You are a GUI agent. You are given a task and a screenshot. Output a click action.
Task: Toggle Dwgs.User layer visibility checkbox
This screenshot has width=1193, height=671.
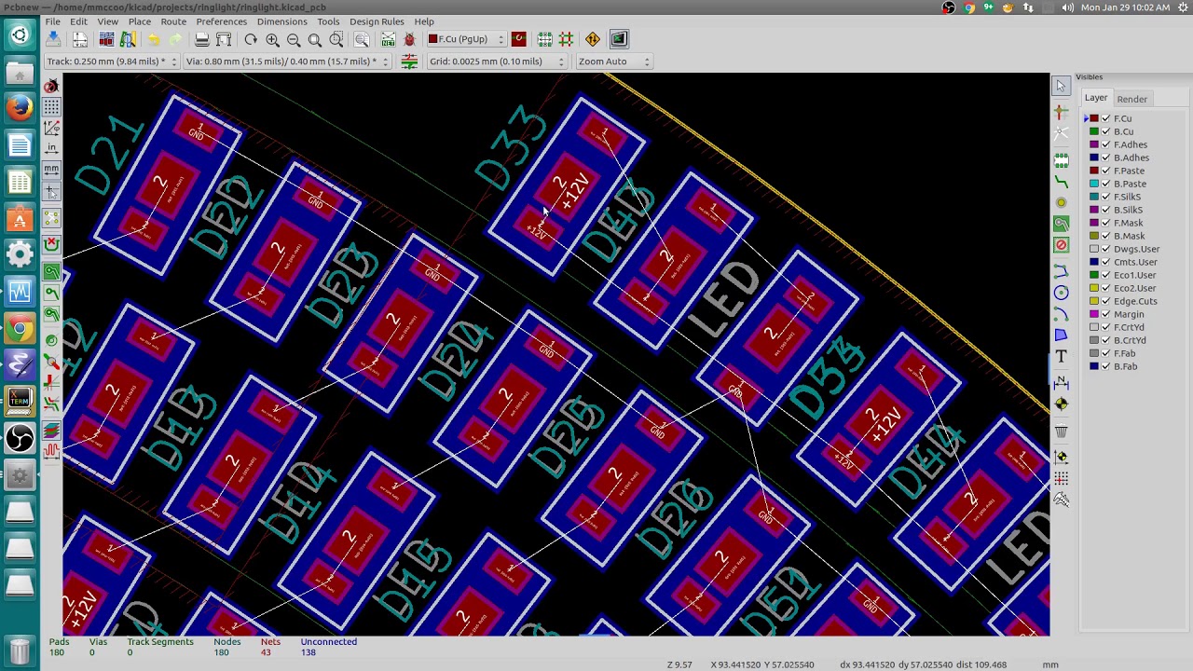[x=1105, y=249]
